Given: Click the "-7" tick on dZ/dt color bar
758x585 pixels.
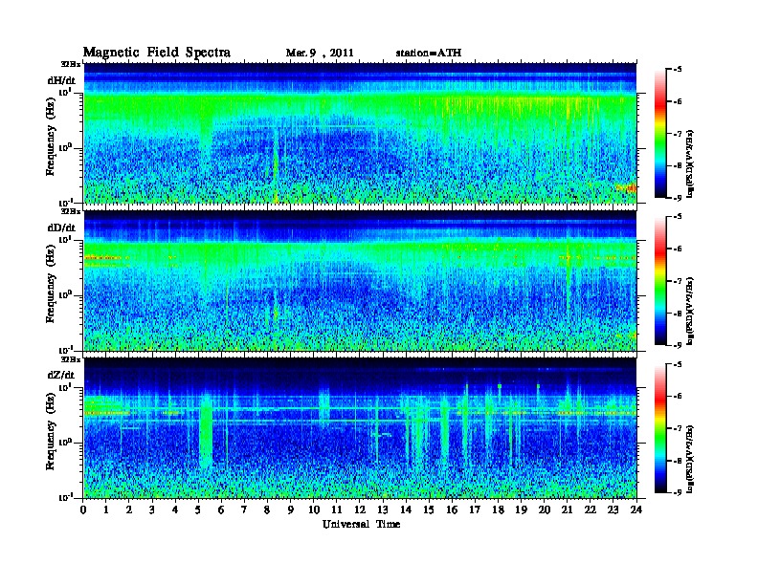Looking at the screenshot, I should [x=677, y=428].
